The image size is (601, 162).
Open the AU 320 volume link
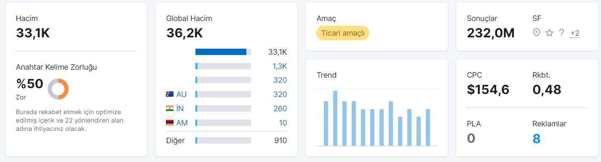click(280, 94)
